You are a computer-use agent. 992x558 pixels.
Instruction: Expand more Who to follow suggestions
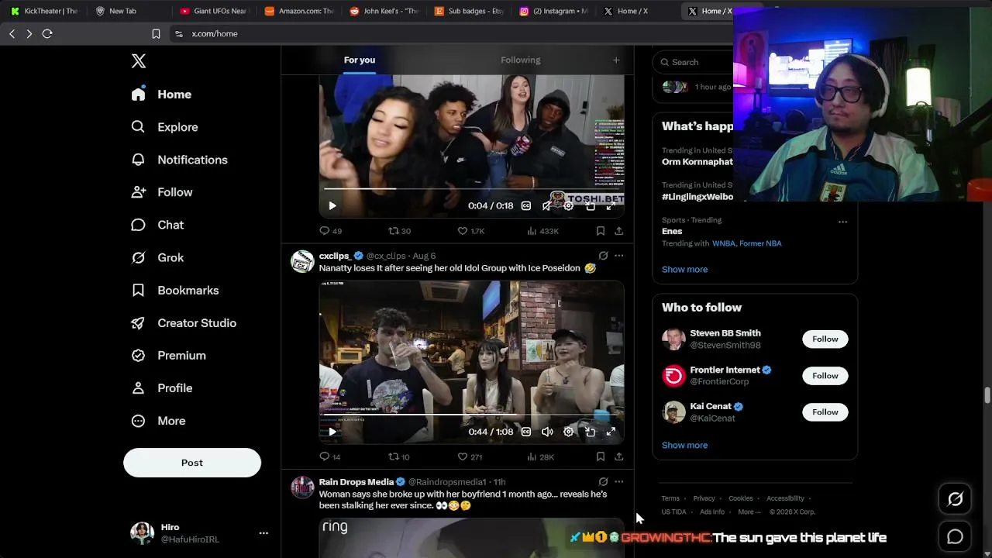click(x=684, y=445)
